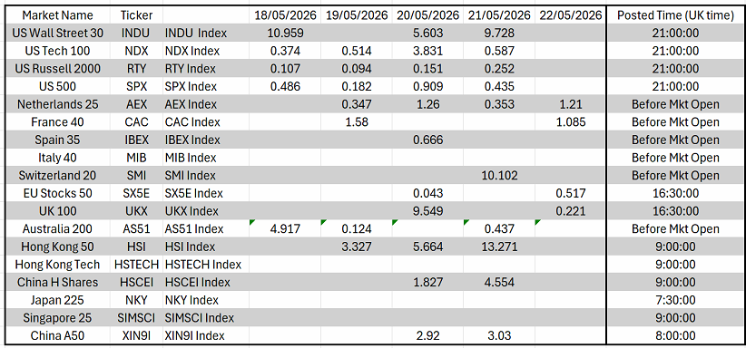Click the Hong Kong 50 cell

pos(57,246)
